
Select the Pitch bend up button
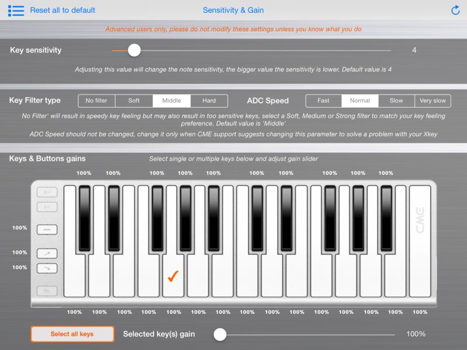click(47, 254)
